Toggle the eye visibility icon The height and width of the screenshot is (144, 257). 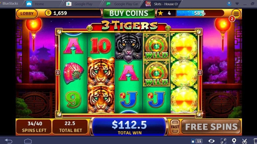(x=211, y=141)
